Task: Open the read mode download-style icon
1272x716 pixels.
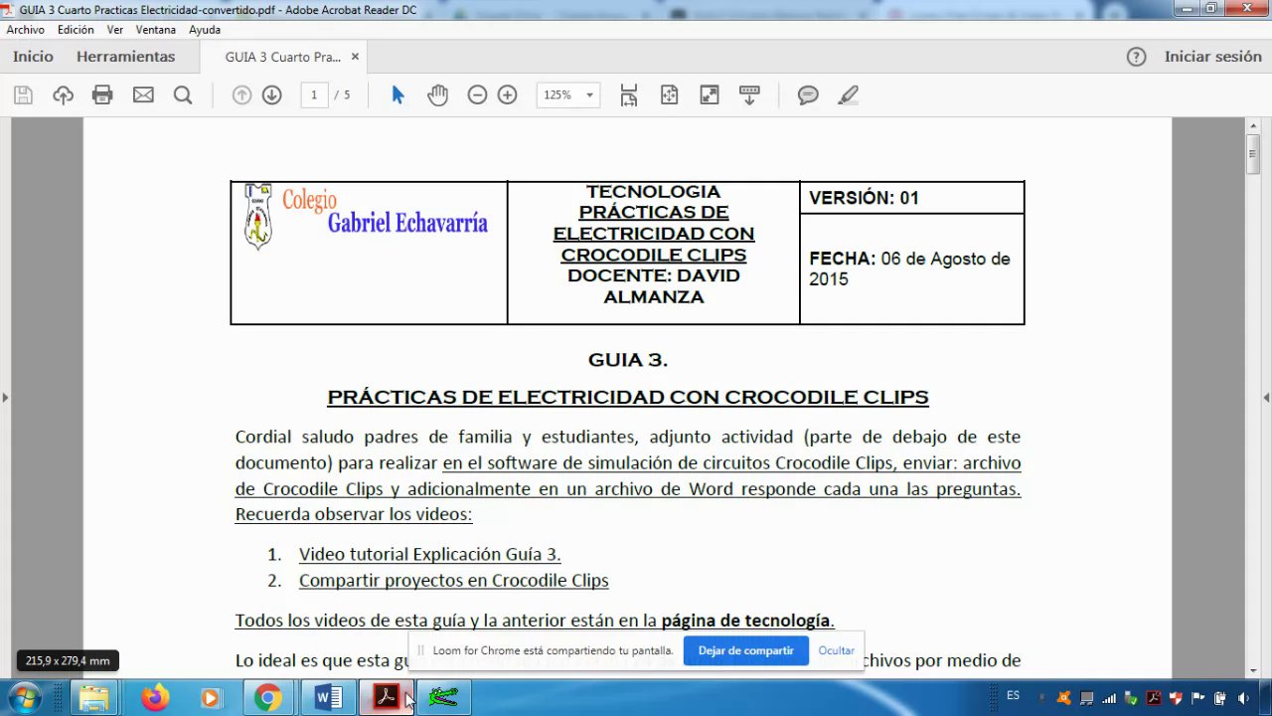Action: 749,95
